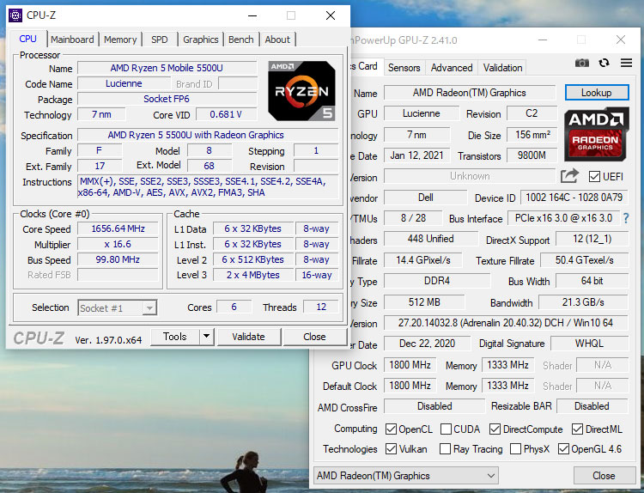Viewport: 644px width, 493px height.
Task: Click the Close button in CPU-Z
Action: tap(314, 337)
